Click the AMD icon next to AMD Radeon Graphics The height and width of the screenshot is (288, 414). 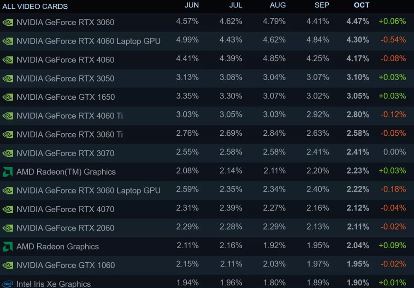[7, 247]
